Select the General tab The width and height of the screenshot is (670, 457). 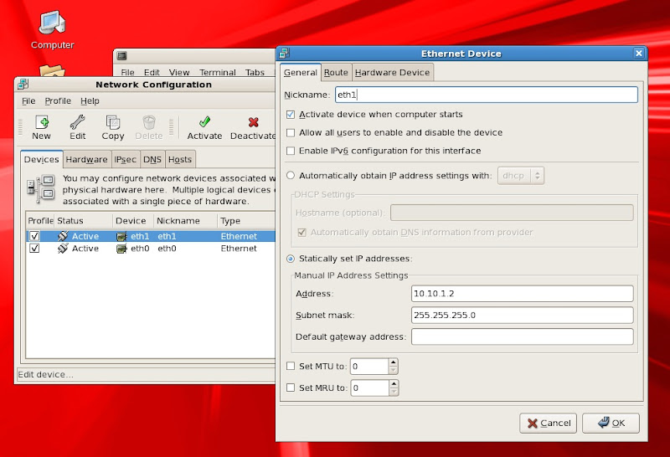301,73
